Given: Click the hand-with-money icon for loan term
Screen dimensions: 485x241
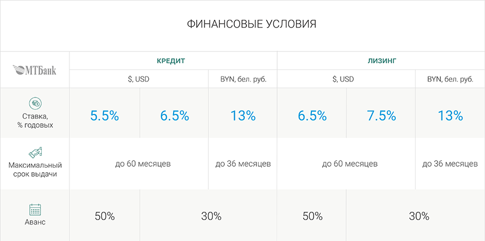Looking at the screenshot, I should 35,151.
